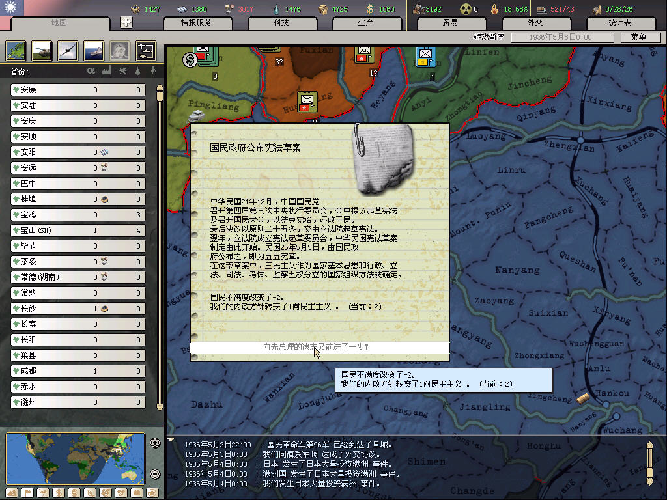Sort provinces by the manpower figure column icon
The height and width of the screenshot is (500, 667).
pyautogui.click(x=153, y=70)
